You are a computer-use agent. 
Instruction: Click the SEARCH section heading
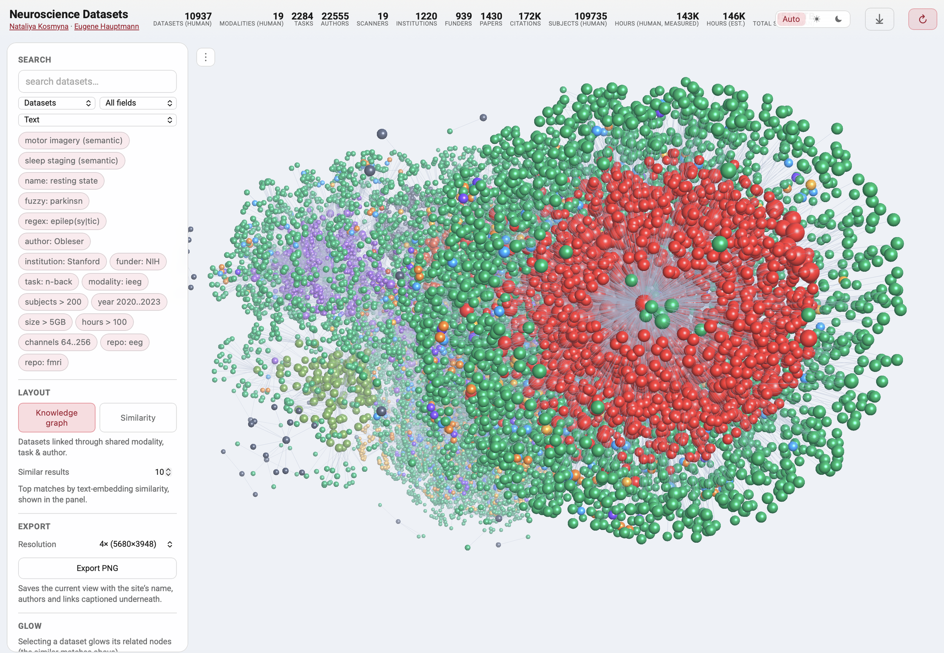click(x=35, y=60)
